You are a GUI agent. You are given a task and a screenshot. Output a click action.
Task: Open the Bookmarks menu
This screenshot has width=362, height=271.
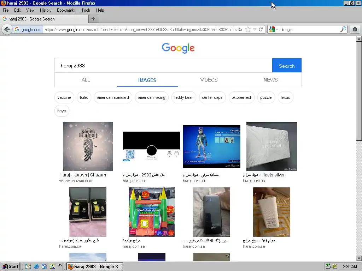point(66,10)
